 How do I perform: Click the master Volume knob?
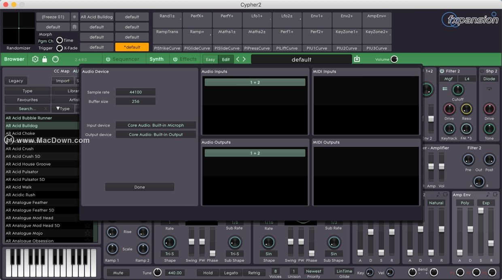[x=394, y=59]
